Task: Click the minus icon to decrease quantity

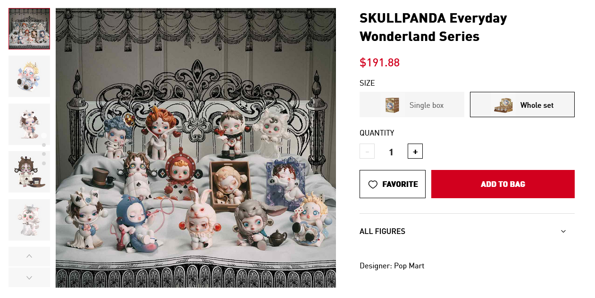Action: click(x=367, y=151)
